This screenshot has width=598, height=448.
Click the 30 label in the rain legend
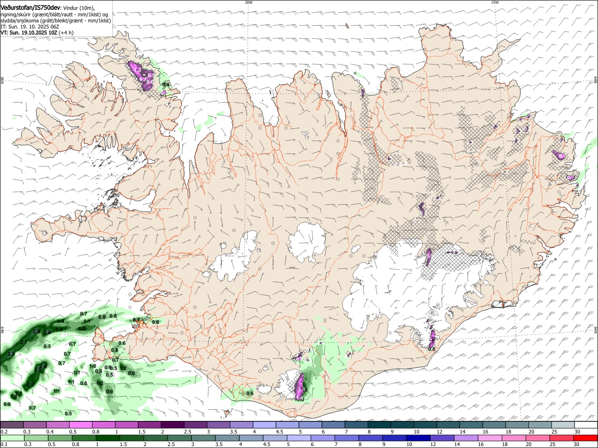click(x=577, y=444)
